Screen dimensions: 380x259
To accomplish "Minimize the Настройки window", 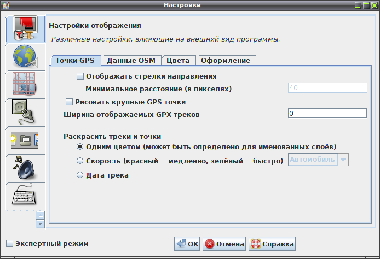I will tap(358, 5).
